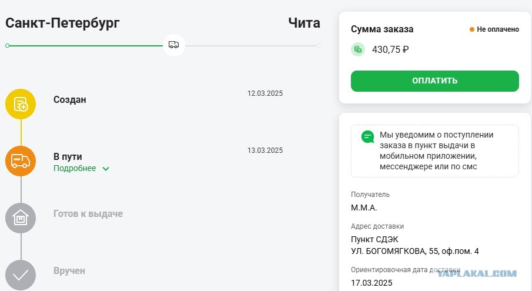Click the green chat bubble notification icon
This screenshot has height=291, width=532.
tap(368, 137)
